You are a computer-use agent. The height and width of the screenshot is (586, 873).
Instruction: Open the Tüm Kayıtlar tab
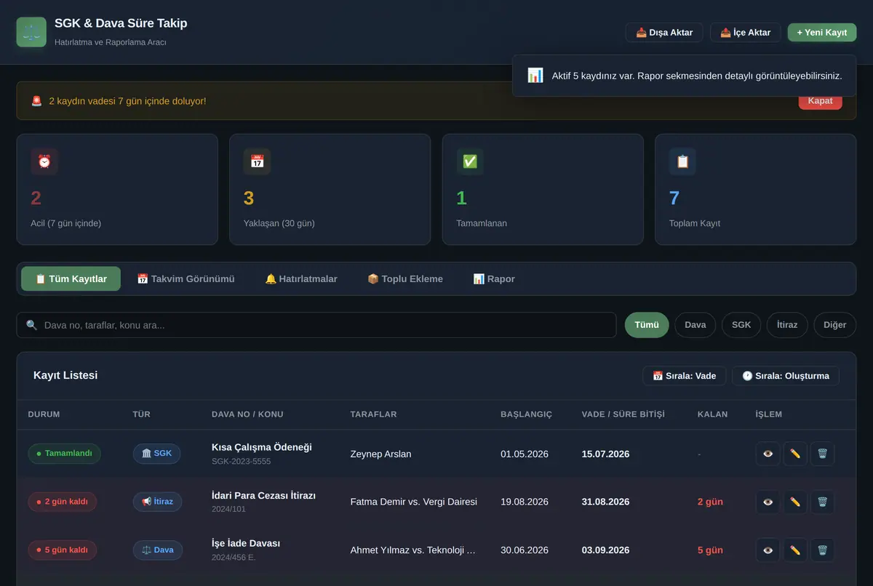pyautogui.click(x=71, y=278)
